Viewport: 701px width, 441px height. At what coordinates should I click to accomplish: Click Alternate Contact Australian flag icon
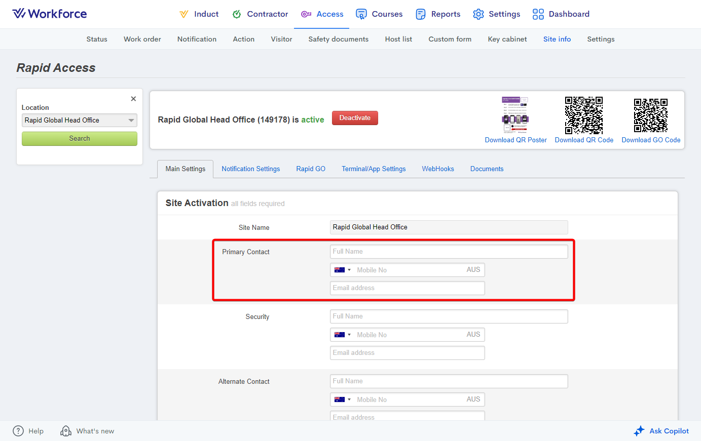[340, 399]
